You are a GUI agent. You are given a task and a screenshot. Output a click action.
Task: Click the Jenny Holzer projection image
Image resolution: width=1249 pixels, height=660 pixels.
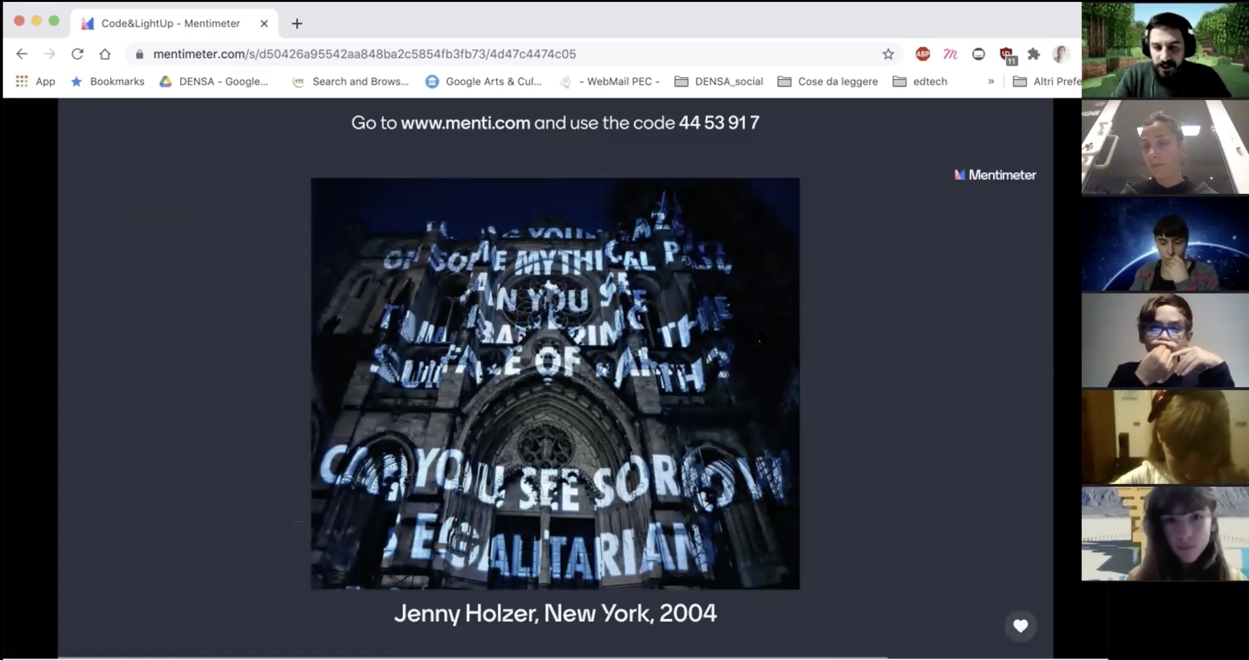[x=555, y=383]
